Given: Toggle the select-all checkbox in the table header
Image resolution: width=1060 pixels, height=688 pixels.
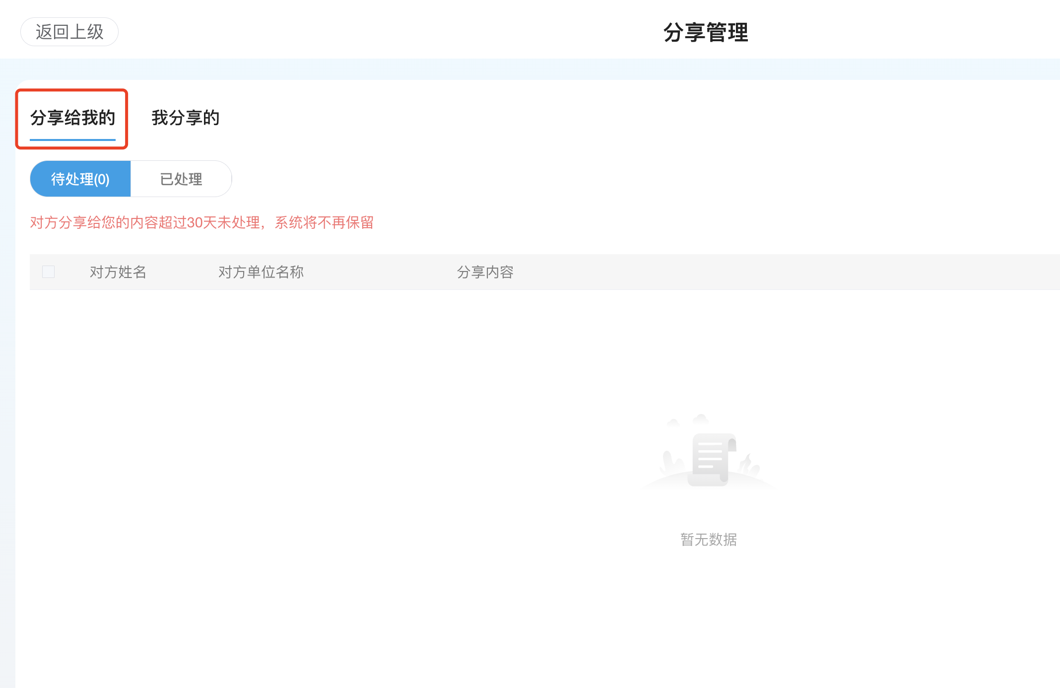Looking at the screenshot, I should click(x=48, y=272).
